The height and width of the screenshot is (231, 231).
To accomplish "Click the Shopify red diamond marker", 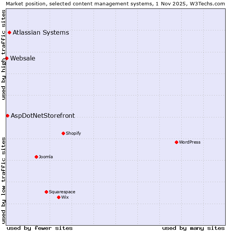I will pos(63,134).
